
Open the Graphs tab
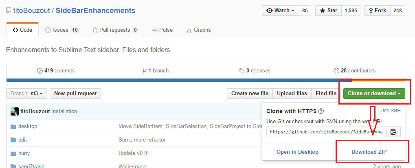coord(198,30)
